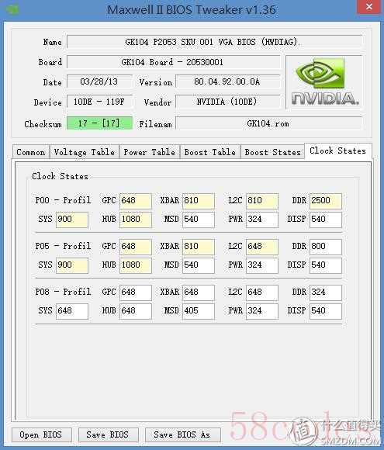This screenshot has width=384, height=450.
Task: Focus the P00 HUB field showing 1080
Action: point(136,220)
